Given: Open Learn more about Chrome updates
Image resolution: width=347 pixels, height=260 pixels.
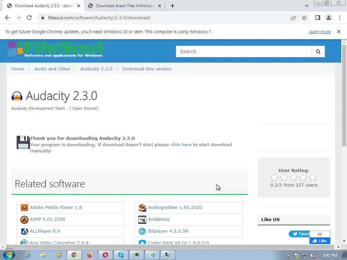Looking at the screenshot, I should point(320,31).
